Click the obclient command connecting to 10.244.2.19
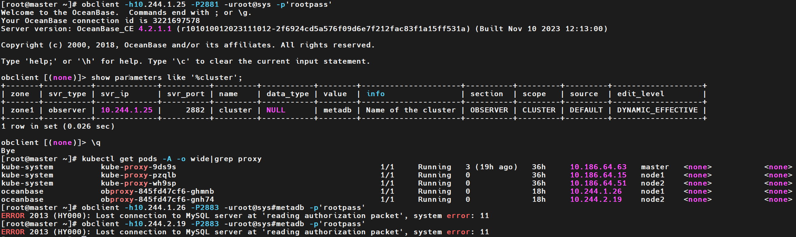The image size is (796, 237). tap(224, 224)
